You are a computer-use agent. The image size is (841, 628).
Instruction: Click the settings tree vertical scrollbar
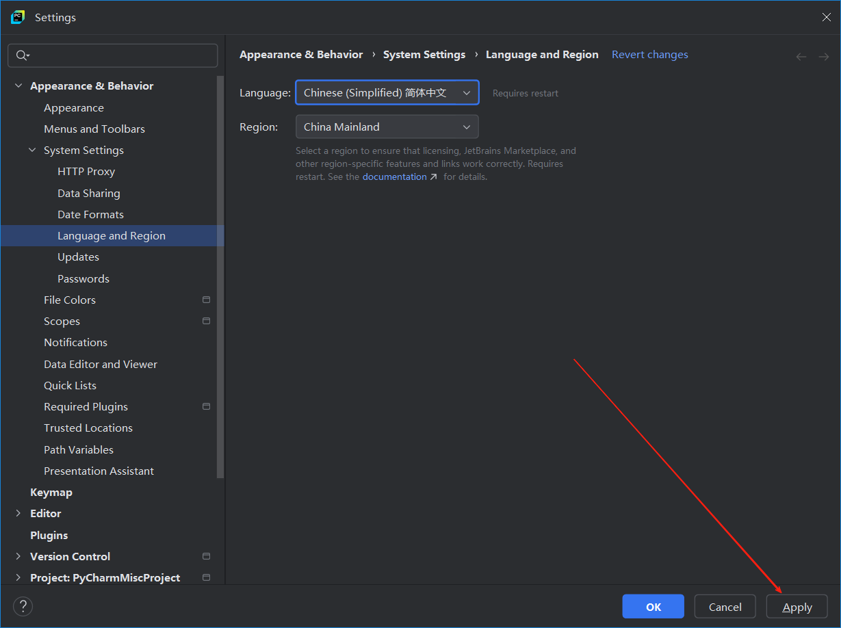(220, 276)
